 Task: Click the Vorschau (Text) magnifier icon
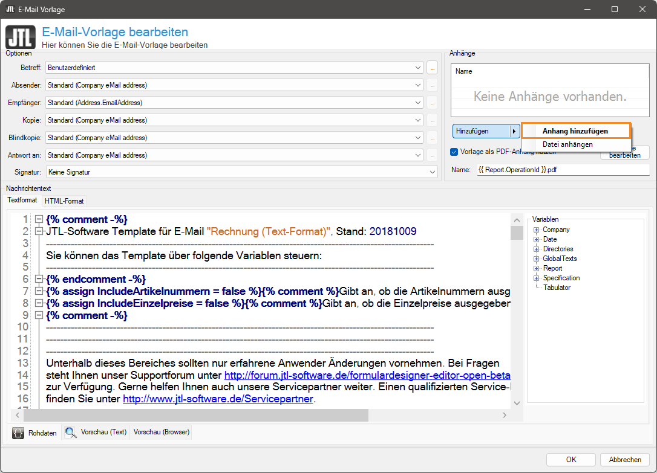(x=71, y=433)
